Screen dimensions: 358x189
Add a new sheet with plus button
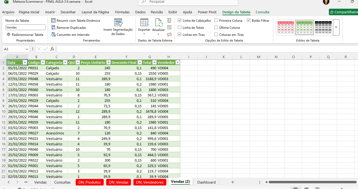point(232,182)
